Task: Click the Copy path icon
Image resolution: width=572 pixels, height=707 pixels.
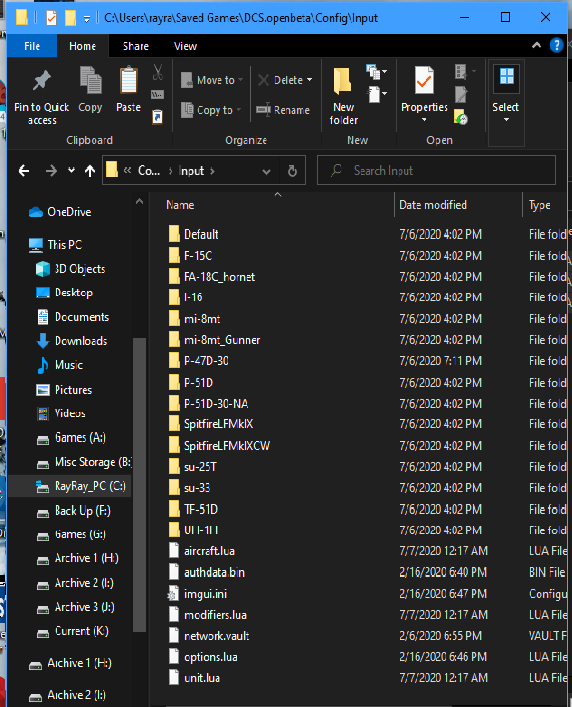Action: click(157, 94)
